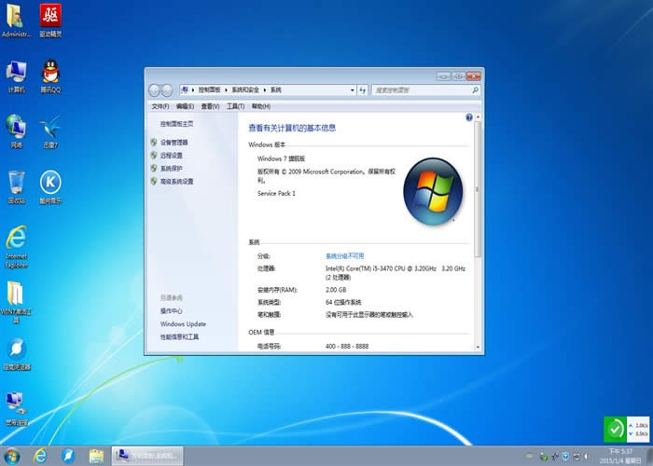Click the address bar refresh icon
This screenshot has height=466, width=653.
[x=360, y=90]
